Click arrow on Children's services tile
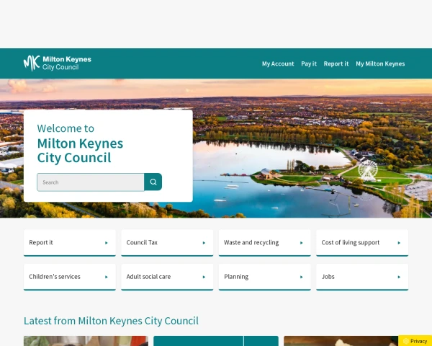 pyautogui.click(x=107, y=277)
